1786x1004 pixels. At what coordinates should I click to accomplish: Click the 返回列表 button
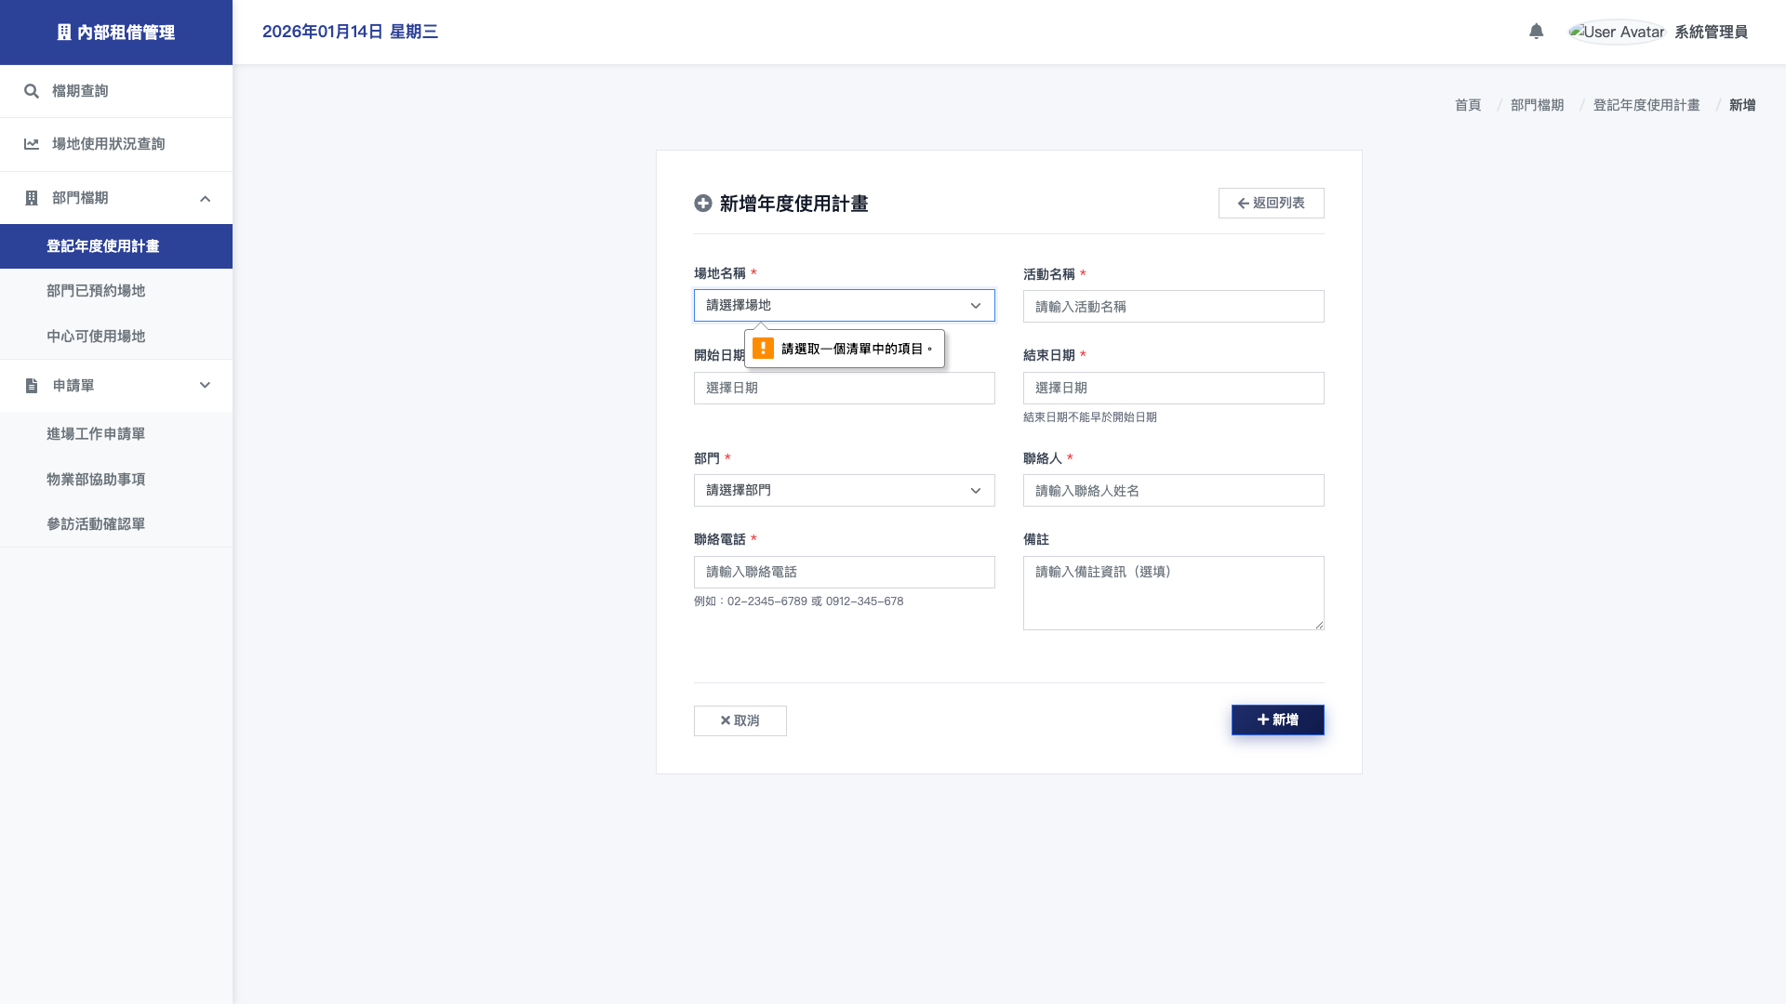tap(1271, 203)
